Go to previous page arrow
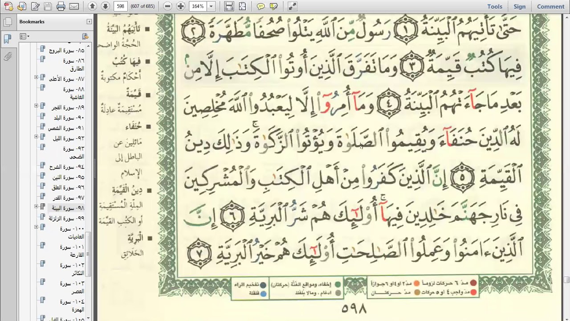 tap(92, 6)
